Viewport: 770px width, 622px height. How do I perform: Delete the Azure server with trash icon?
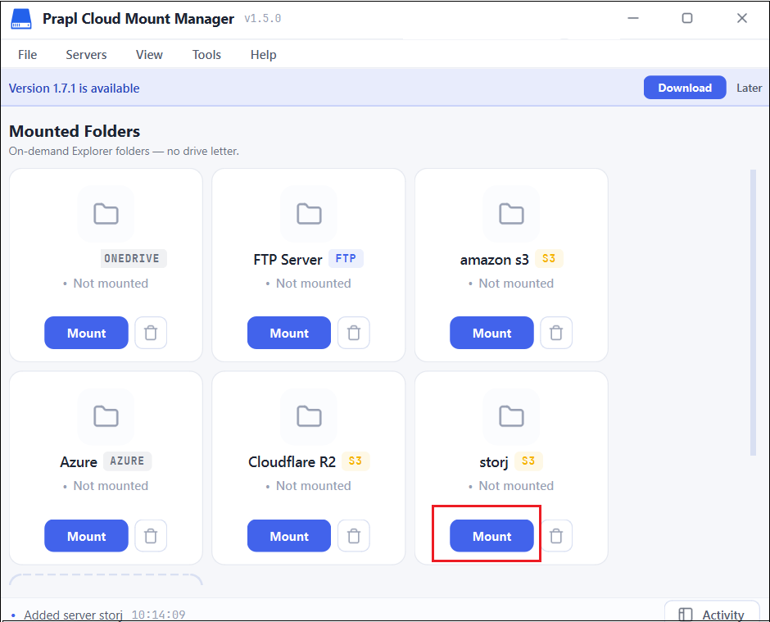151,535
